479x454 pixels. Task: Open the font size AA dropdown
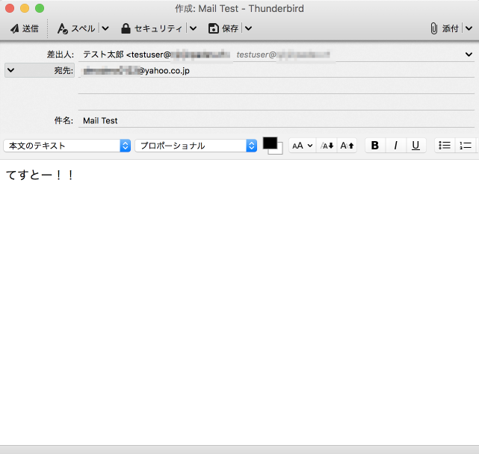tap(302, 146)
